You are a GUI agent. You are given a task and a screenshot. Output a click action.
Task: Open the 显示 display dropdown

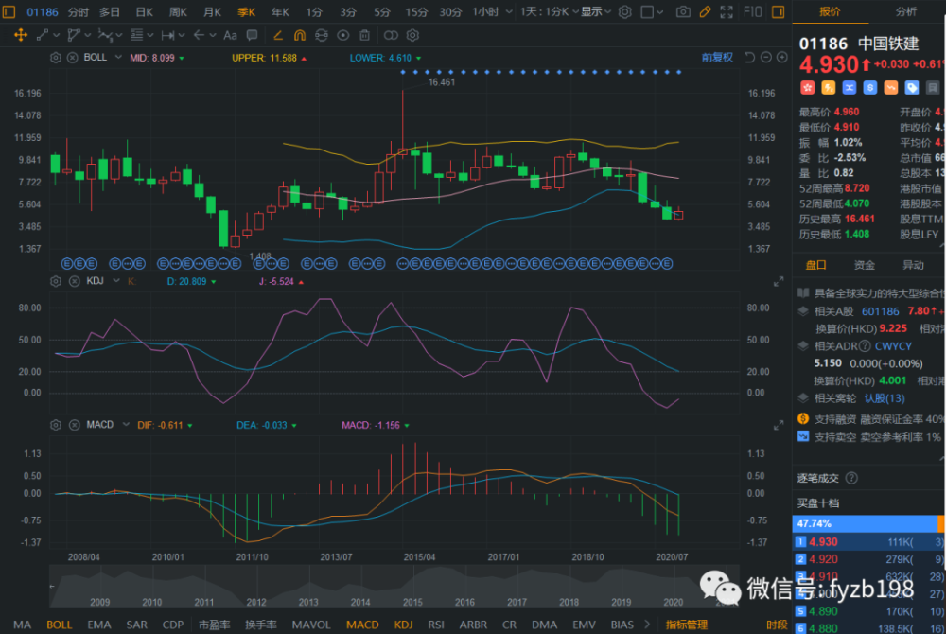coord(596,11)
